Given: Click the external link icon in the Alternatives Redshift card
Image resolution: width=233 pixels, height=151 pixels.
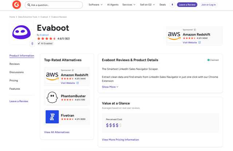Looking at the screenshot, I should [x=78, y=83].
